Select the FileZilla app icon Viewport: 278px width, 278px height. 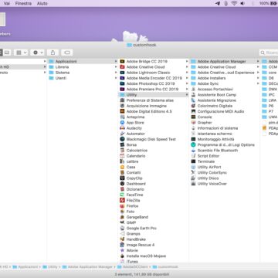(122, 200)
